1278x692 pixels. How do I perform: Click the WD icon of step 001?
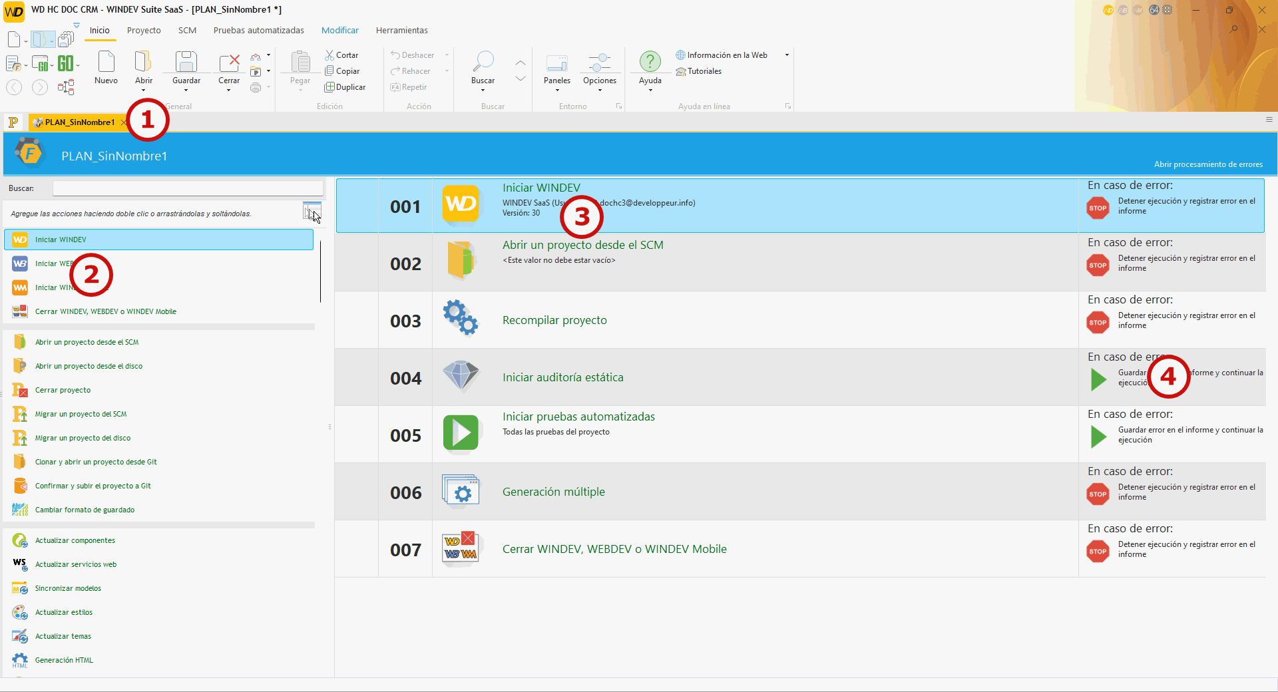click(461, 204)
